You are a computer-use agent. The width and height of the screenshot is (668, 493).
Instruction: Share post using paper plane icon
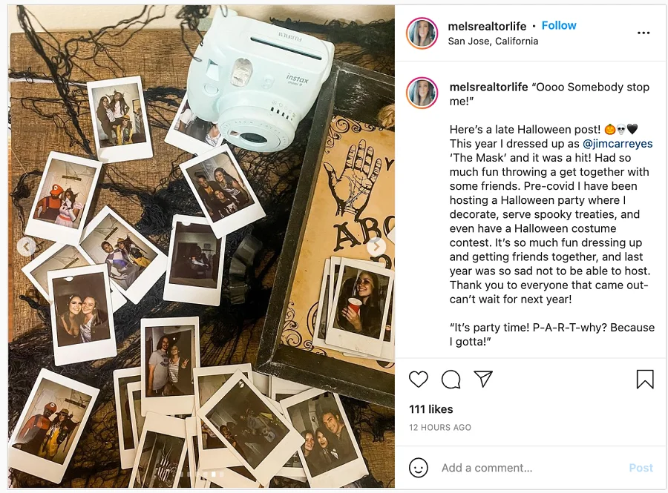(483, 380)
